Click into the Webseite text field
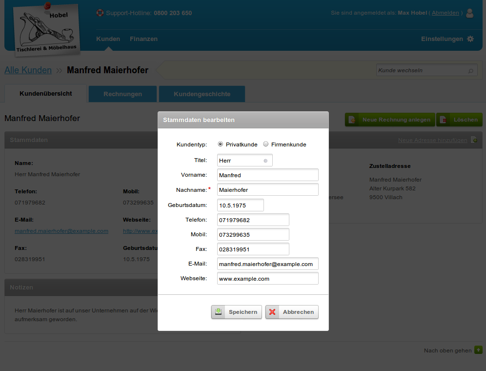The height and width of the screenshot is (371, 486). pyautogui.click(x=267, y=279)
